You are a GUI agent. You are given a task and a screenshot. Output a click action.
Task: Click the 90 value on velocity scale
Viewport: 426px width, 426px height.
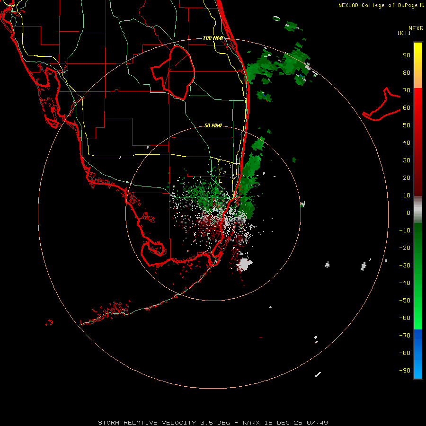tap(407, 55)
